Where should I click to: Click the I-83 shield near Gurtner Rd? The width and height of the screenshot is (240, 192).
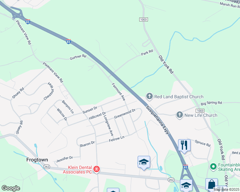pos(68,41)
